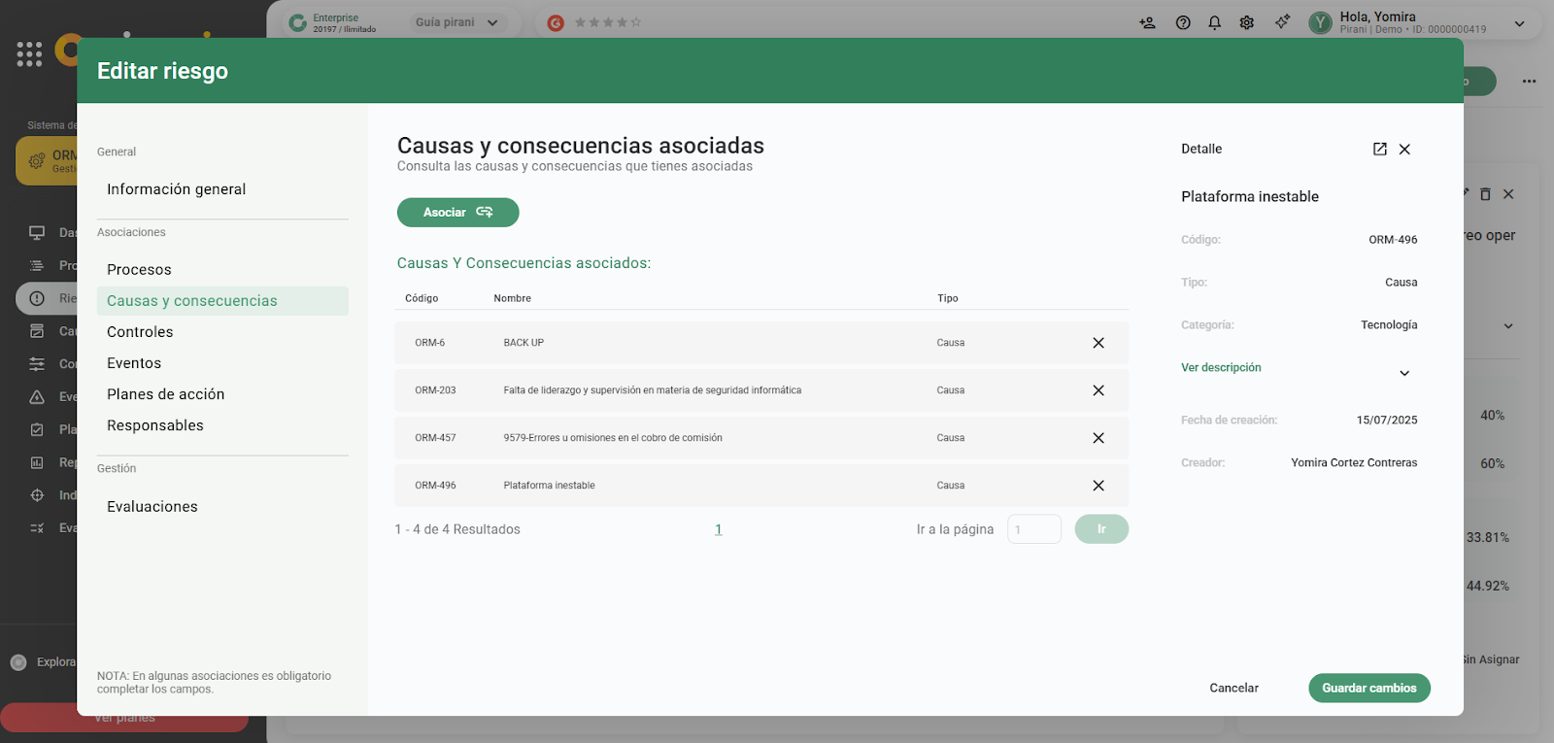1554x743 pixels.
Task: Remove the ORM-203 association
Action: [x=1098, y=390]
